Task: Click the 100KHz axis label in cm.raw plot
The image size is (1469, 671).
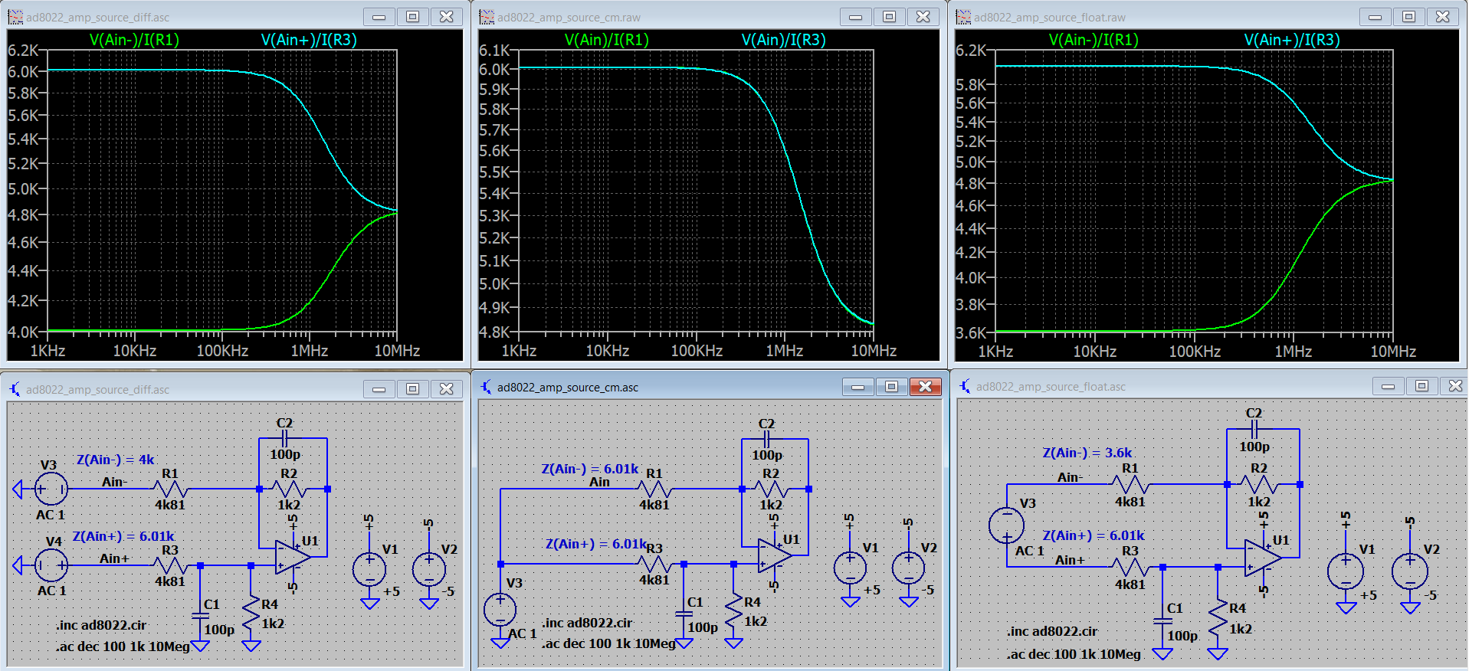Action: click(697, 351)
